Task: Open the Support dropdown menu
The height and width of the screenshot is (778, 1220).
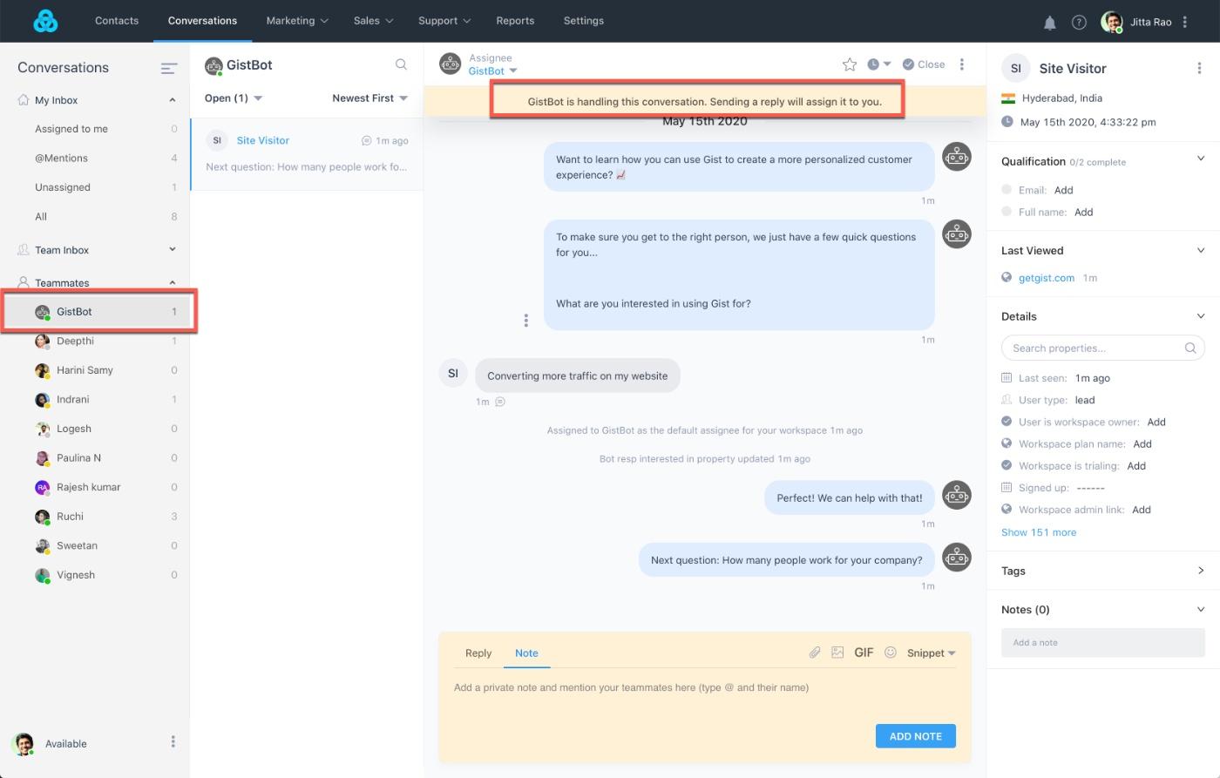Action: pos(444,21)
